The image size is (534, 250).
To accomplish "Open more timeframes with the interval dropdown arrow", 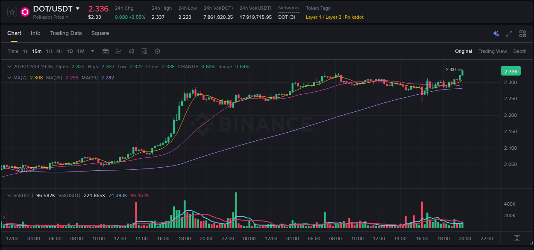I will click(92, 51).
